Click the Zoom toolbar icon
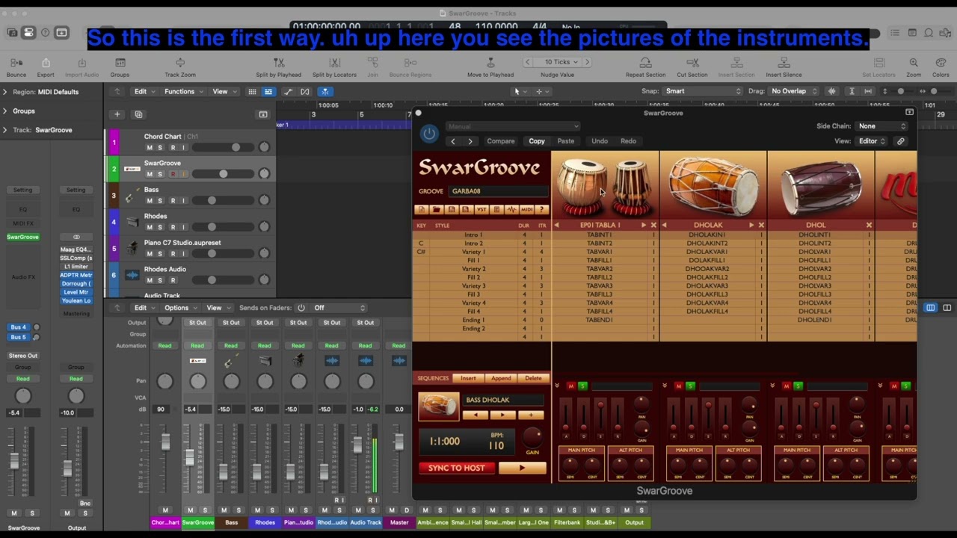This screenshot has height=538, width=957. [914, 63]
